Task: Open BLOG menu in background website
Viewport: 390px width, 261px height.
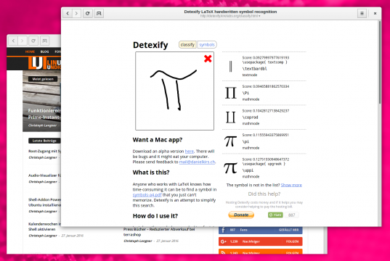Action: [x=45, y=51]
